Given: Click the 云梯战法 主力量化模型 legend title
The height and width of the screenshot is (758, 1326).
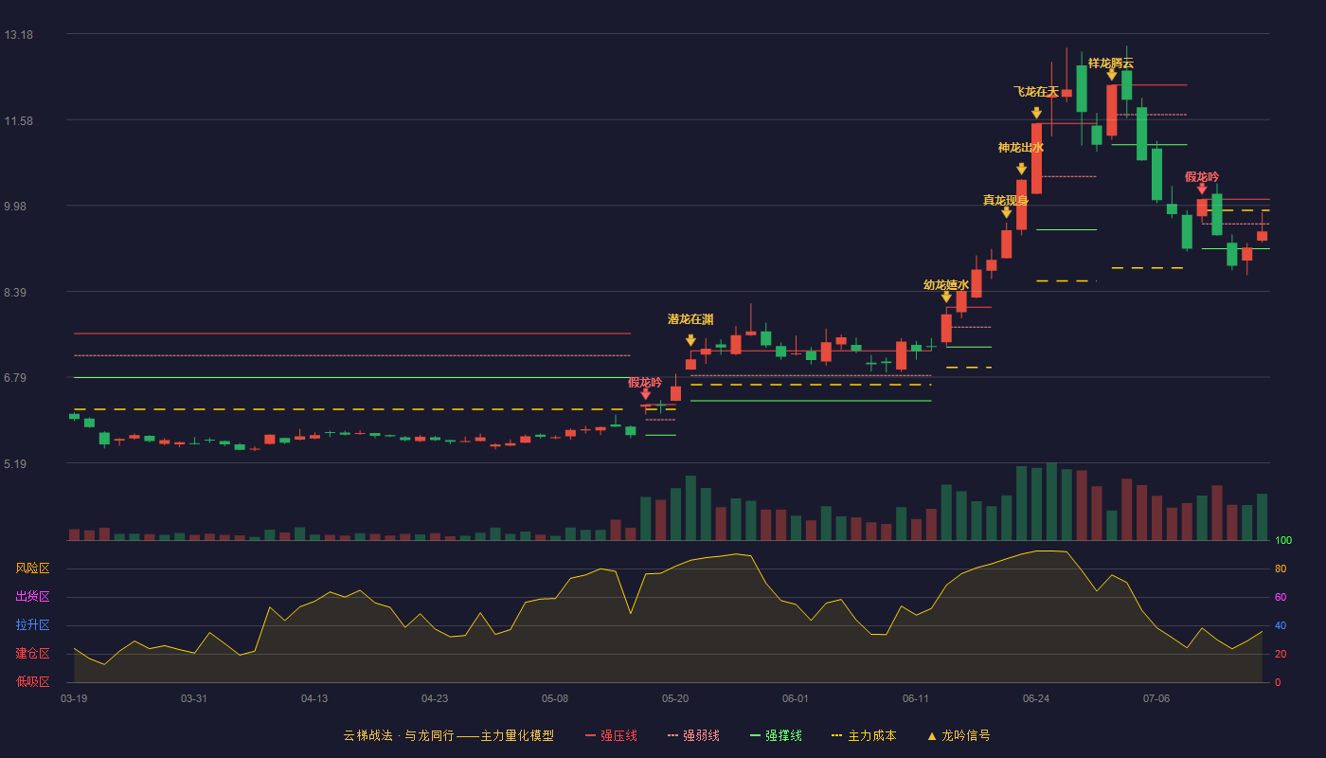Looking at the screenshot, I should click(448, 735).
